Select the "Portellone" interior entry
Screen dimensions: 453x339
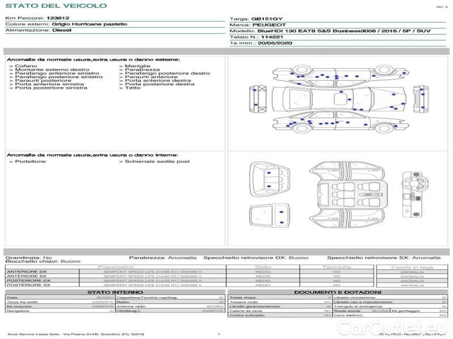pos(31,162)
